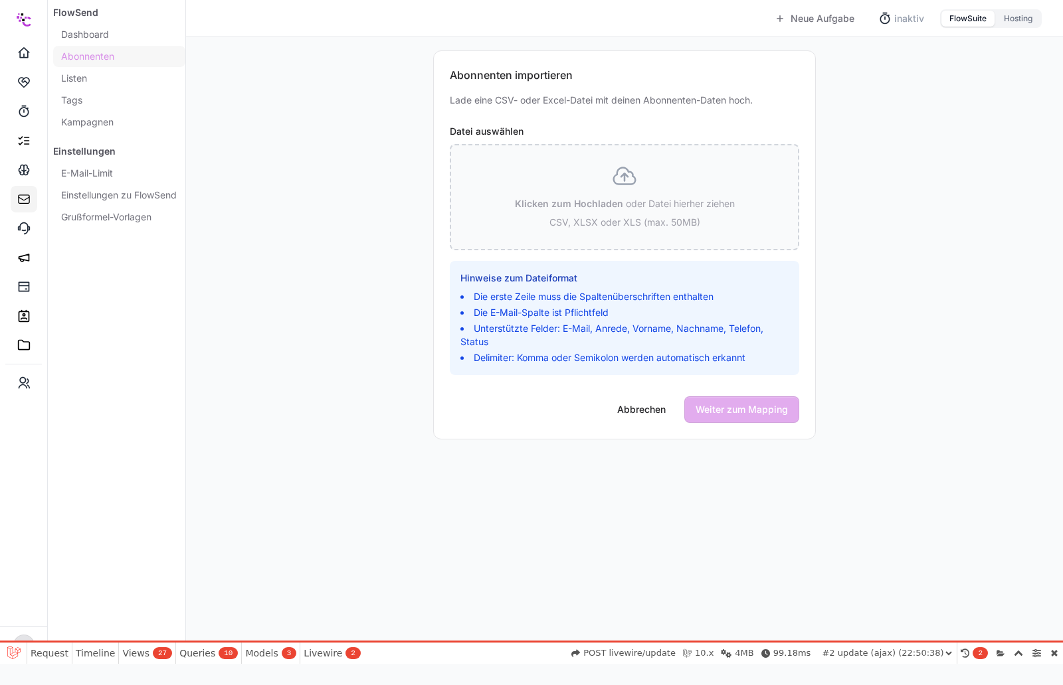This screenshot has width=1063, height=685.
Task: Open the checklist tasks icon
Action: click(x=24, y=140)
